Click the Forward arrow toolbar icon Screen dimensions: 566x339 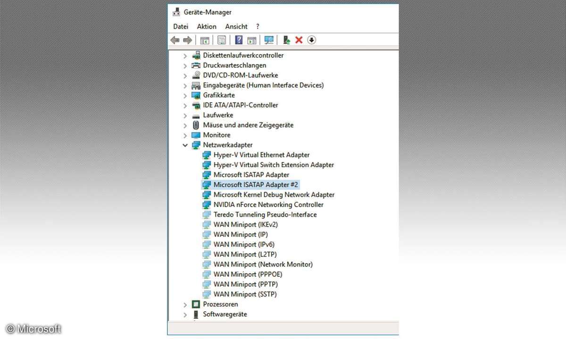[187, 40]
